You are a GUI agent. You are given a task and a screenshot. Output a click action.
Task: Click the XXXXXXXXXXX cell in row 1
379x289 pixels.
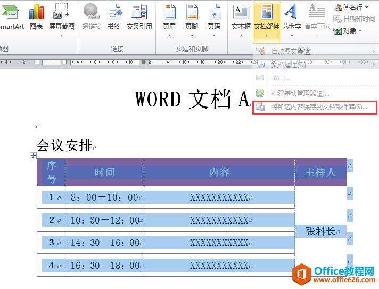219,197
